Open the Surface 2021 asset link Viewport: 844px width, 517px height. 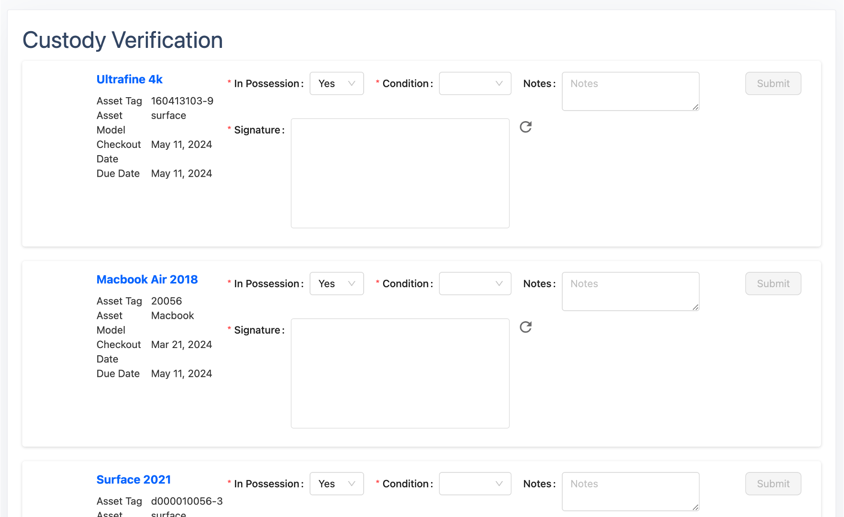click(x=133, y=480)
